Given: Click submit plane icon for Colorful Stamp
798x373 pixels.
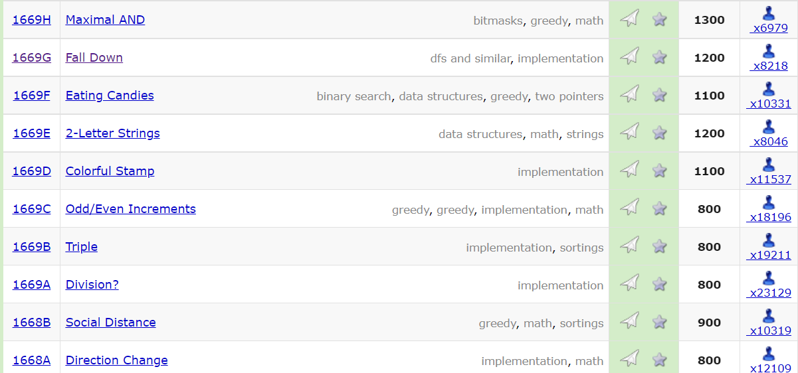Looking at the screenshot, I should tap(629, 171).
